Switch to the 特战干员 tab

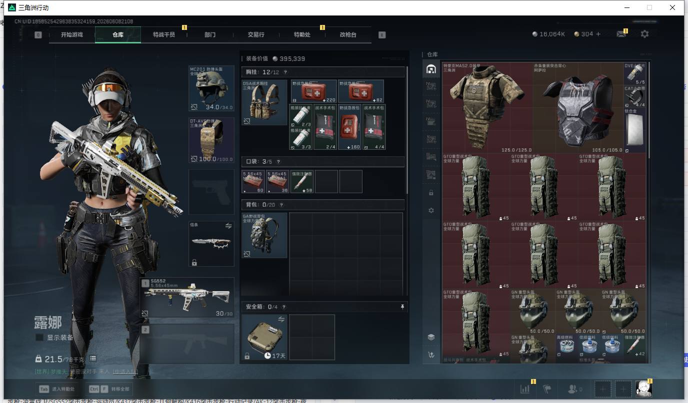click(164, 35)
